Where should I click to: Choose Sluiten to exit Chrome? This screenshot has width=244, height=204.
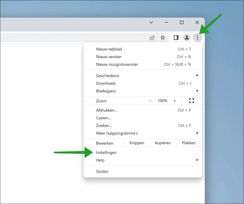[143, 171]
